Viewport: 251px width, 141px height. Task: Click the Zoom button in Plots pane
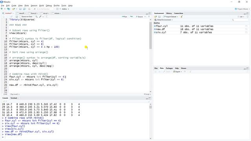click(167, 72)
